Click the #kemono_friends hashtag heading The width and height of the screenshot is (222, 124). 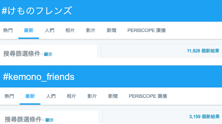point(39,77)
